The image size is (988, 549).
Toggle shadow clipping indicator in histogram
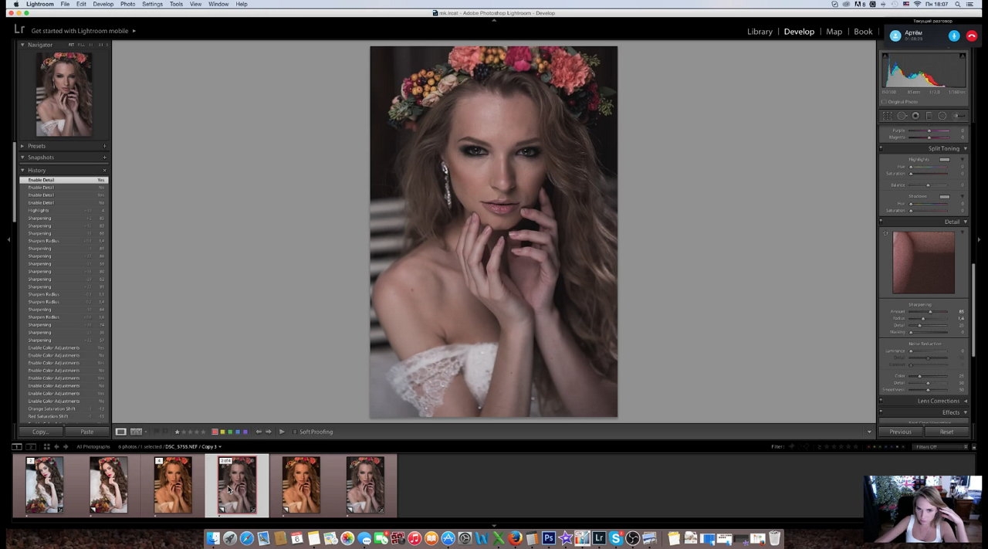[x=885, y=56]
